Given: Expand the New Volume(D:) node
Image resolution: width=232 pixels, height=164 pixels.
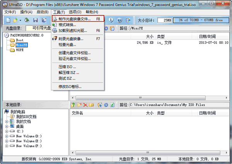Looking at the screenshot, I should [x=7, y=136].
